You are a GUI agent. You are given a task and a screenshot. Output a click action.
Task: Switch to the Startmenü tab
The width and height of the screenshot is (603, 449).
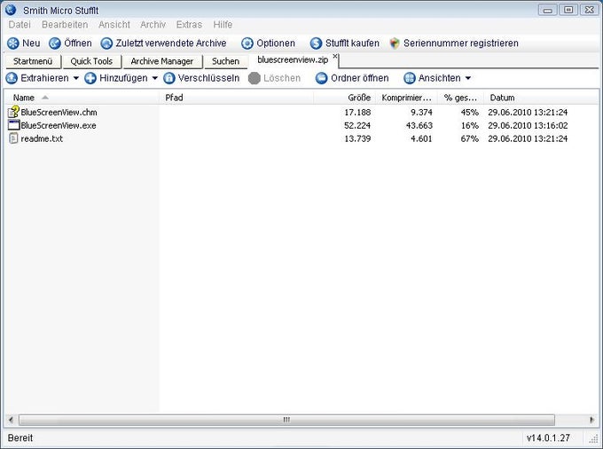click(x=33, y=61)
